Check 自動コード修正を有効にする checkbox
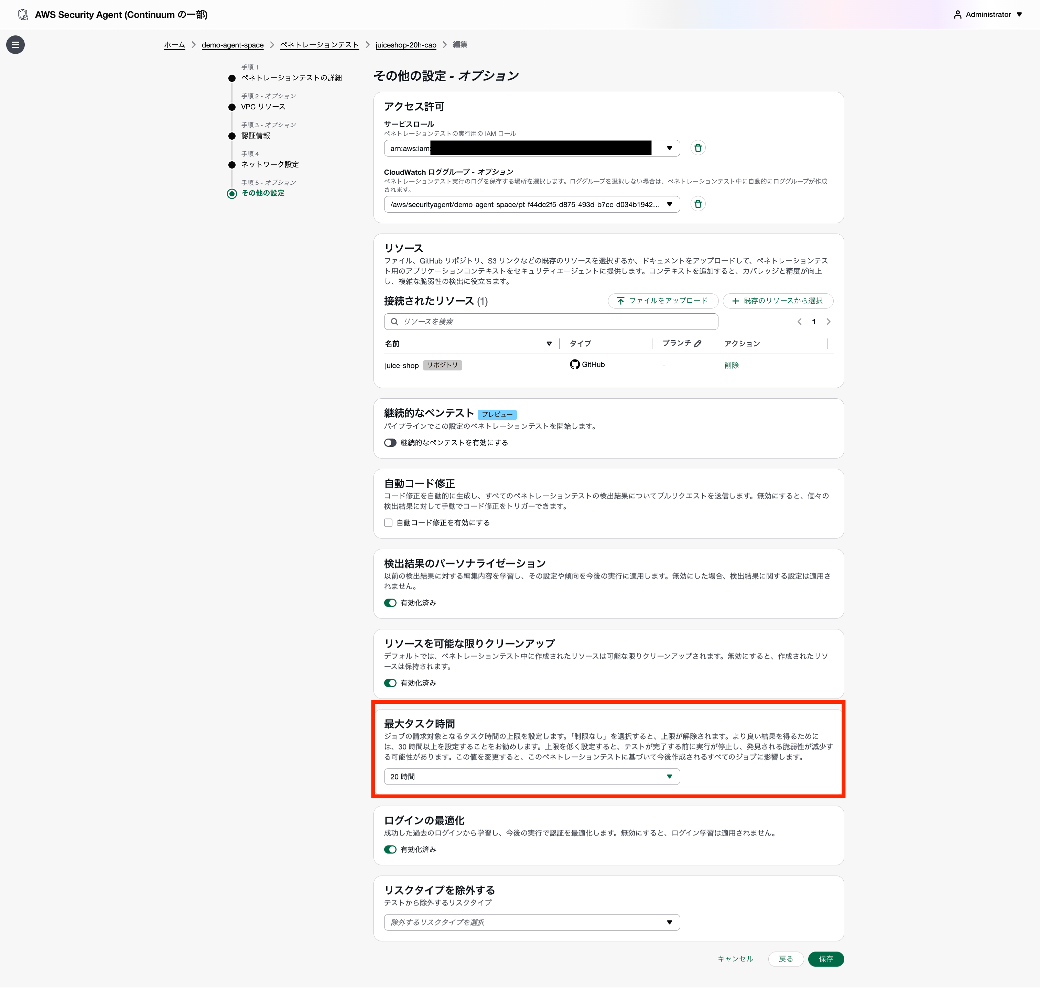The width and height of the screenshot is (1040, 1003). tap(388, 523)
